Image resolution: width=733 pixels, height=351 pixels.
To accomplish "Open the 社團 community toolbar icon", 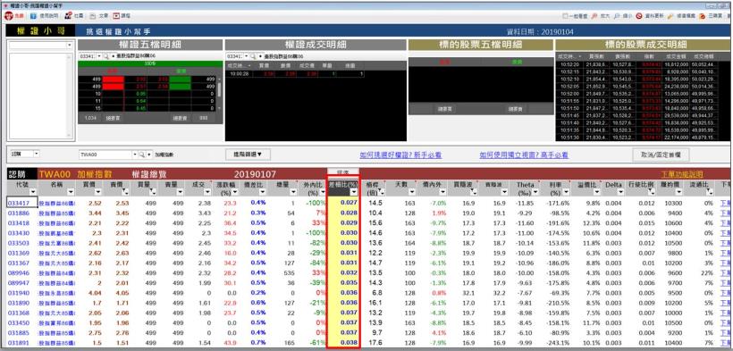I will tap(68, 15).
